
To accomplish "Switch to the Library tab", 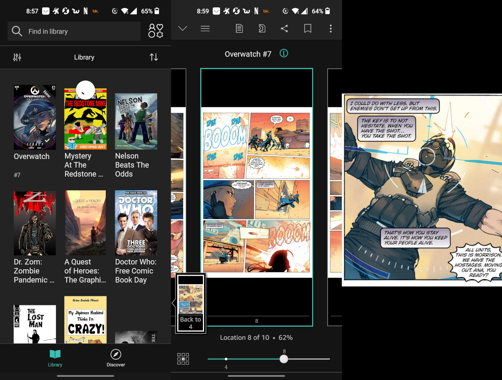I will [x=55, y=358].
